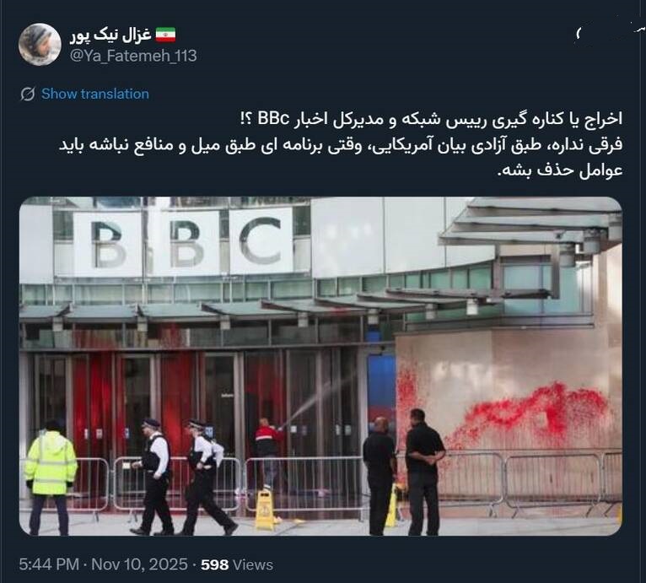Open profile via display name غزال نیک پور
Viewport: 646px width, 583px height.
point(110,35)
